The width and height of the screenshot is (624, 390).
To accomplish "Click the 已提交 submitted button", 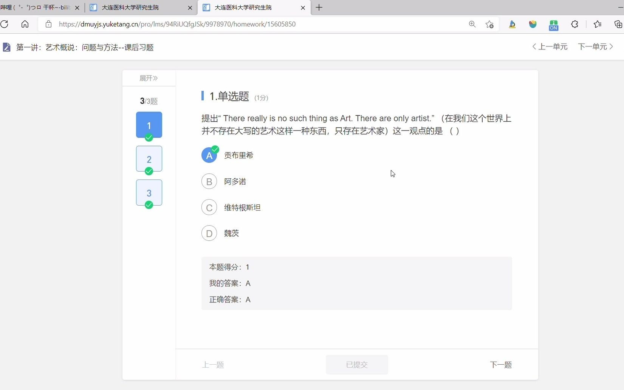I will (x=357, y=365).
